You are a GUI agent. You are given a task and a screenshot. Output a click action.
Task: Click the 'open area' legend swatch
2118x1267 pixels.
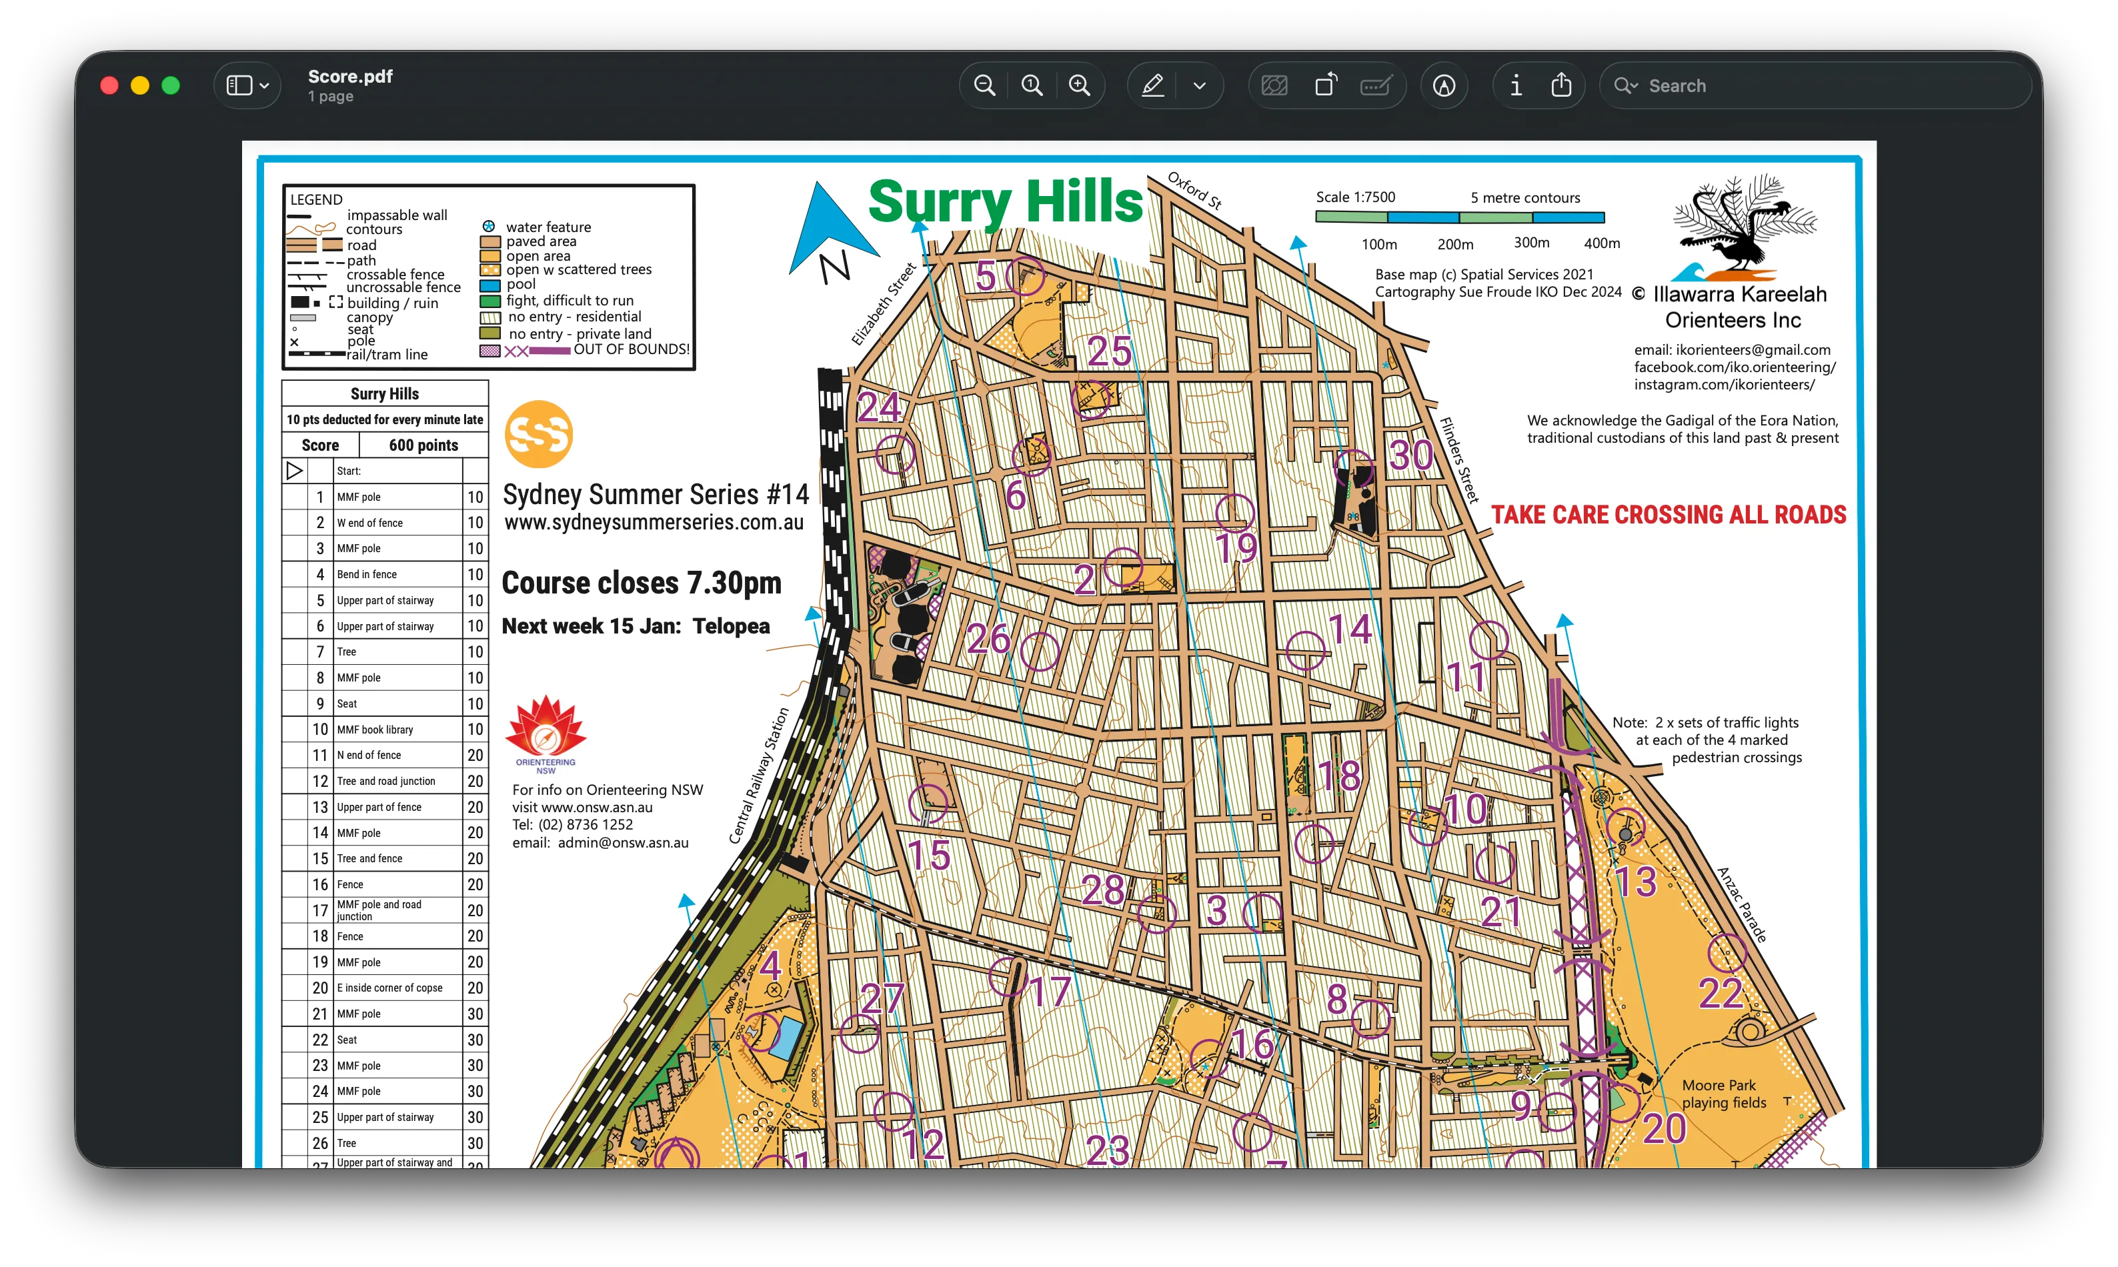tap(490, 256)
